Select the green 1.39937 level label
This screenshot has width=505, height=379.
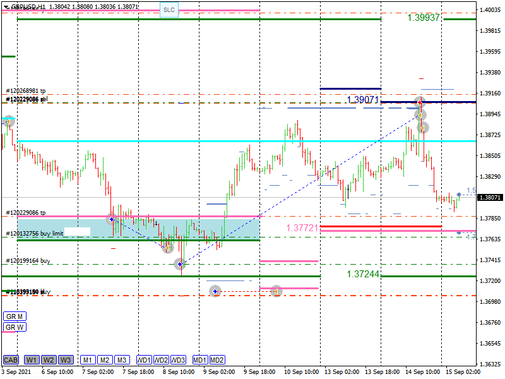coord(424,18)
